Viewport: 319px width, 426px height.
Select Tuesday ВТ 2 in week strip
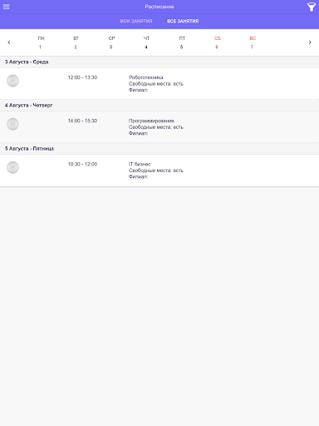coord(76,42)
